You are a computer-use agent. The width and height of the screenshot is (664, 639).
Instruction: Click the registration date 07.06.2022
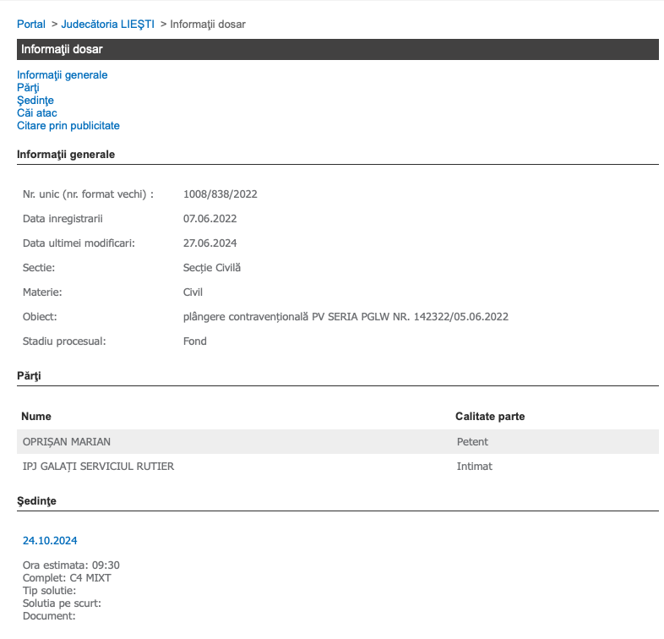point(210,219)
